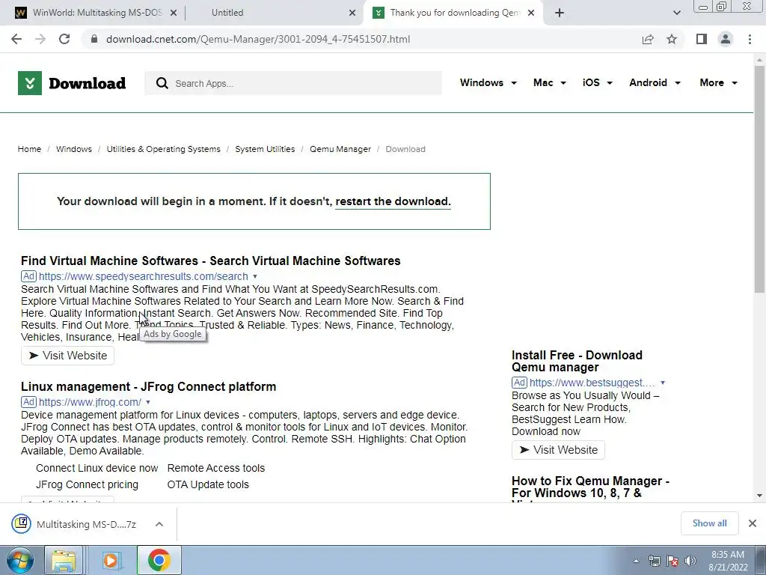766x575 pixels.
Task: Open System Utilities breadcrumb
Action: tap(265, 149)
